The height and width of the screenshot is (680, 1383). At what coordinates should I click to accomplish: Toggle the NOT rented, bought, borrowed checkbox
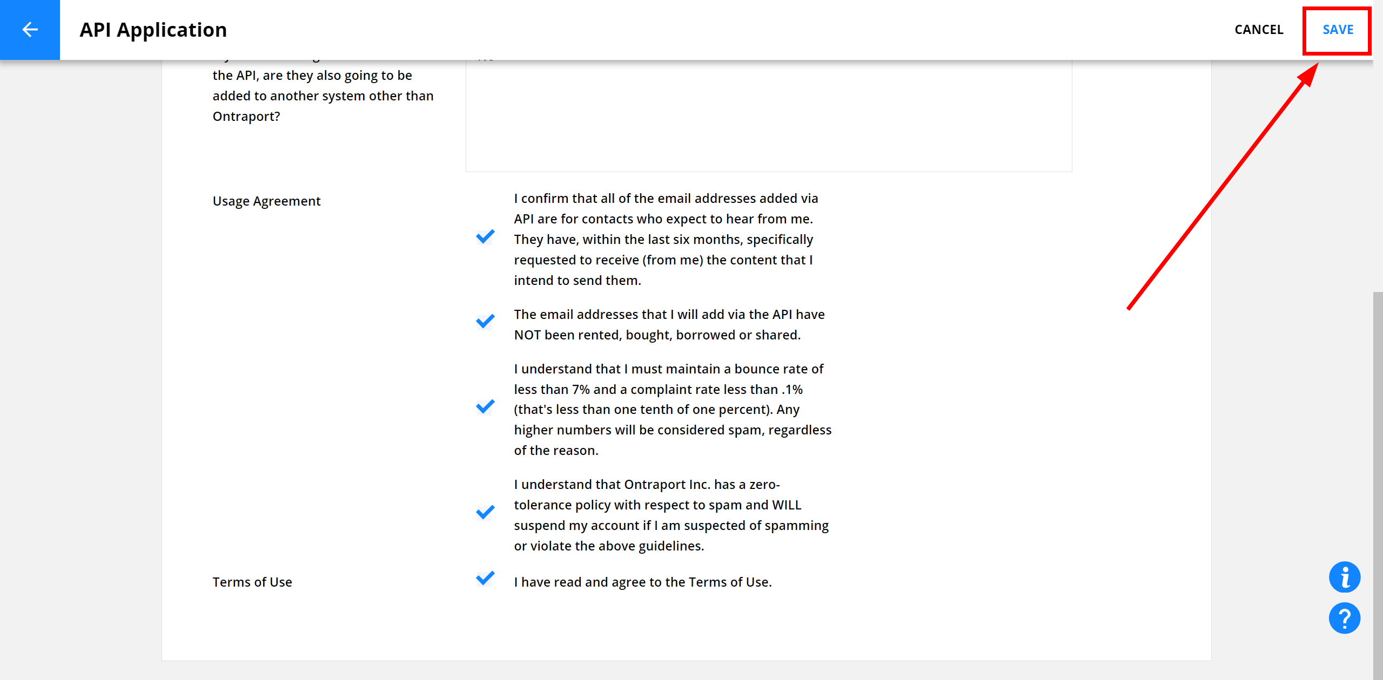tap(485, 322)
